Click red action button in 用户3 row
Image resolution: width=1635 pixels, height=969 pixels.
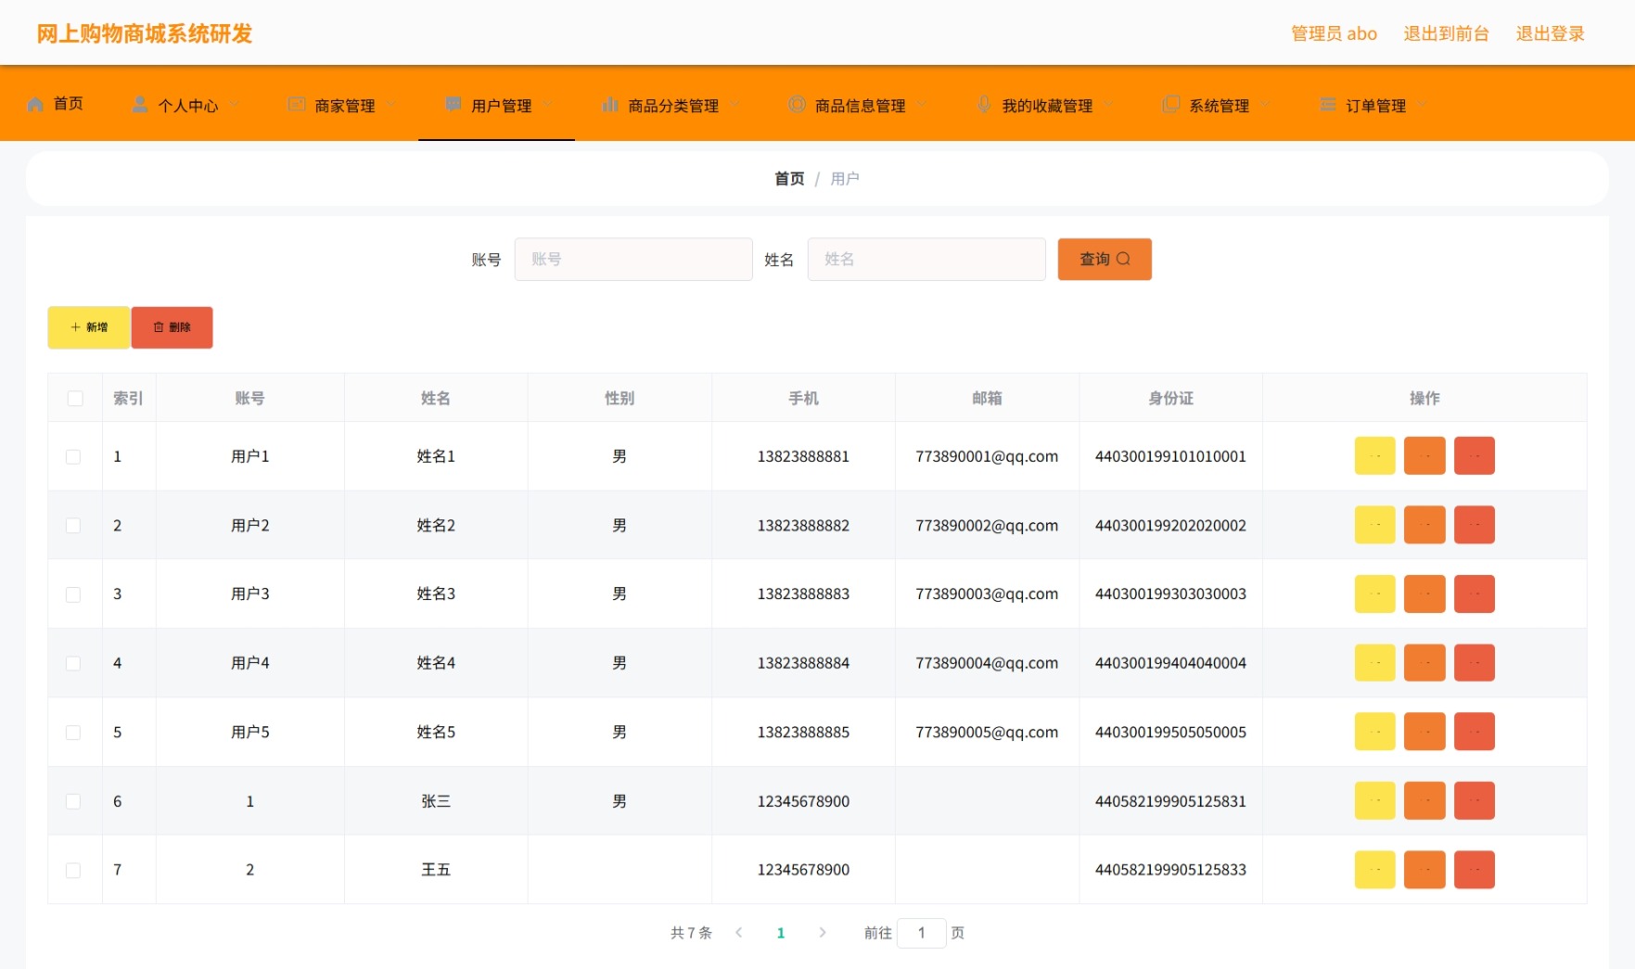pyautogui.click(x=1475, y=594)
